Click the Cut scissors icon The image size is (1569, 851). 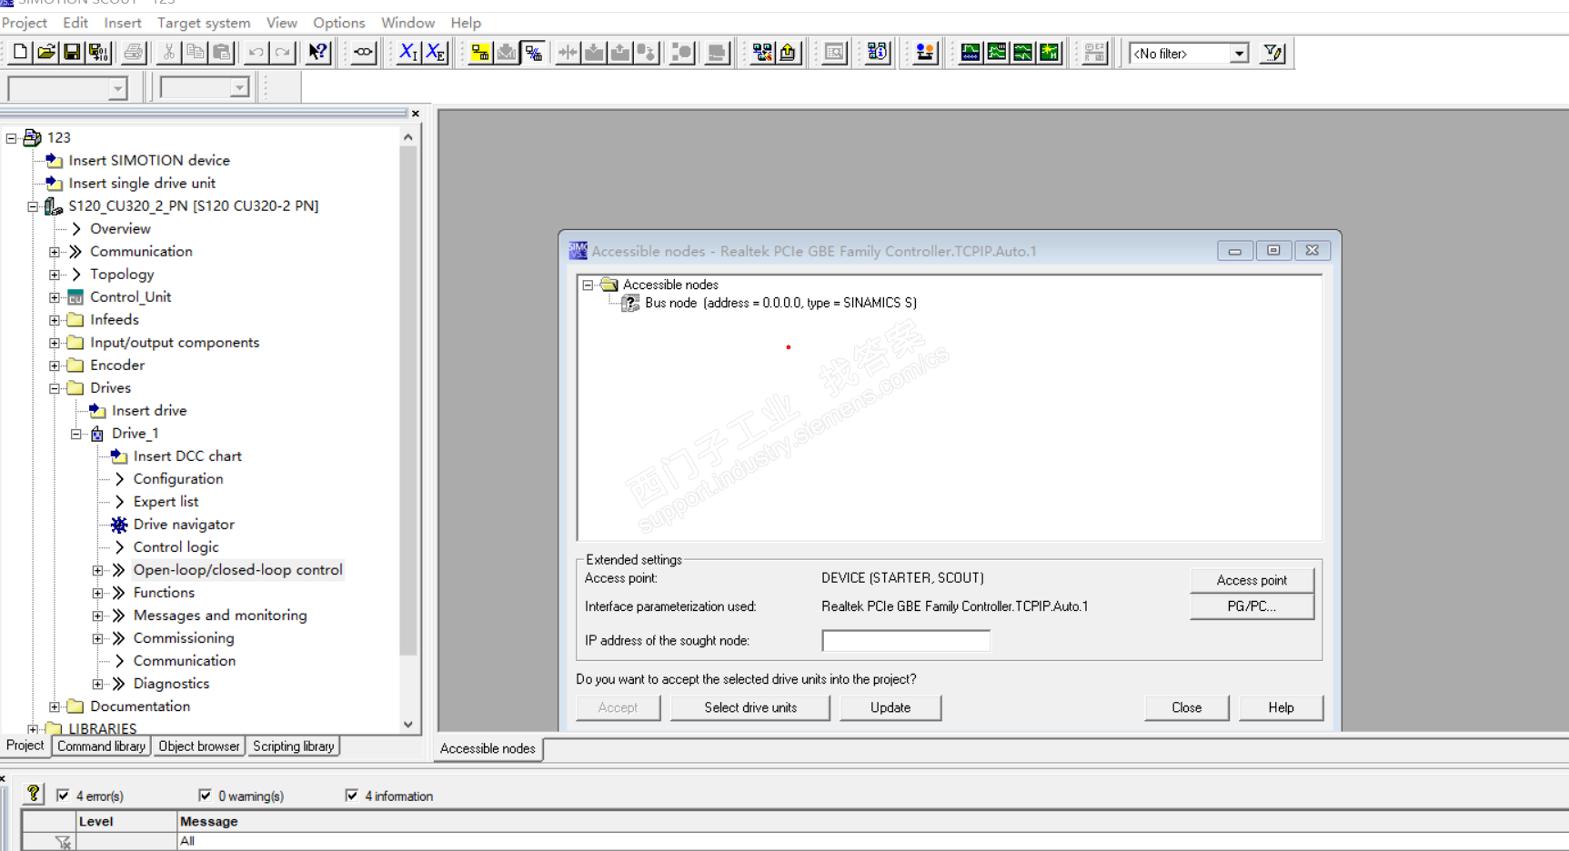pos(168,53)
